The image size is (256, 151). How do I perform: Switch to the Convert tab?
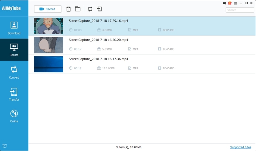(14, 72)
